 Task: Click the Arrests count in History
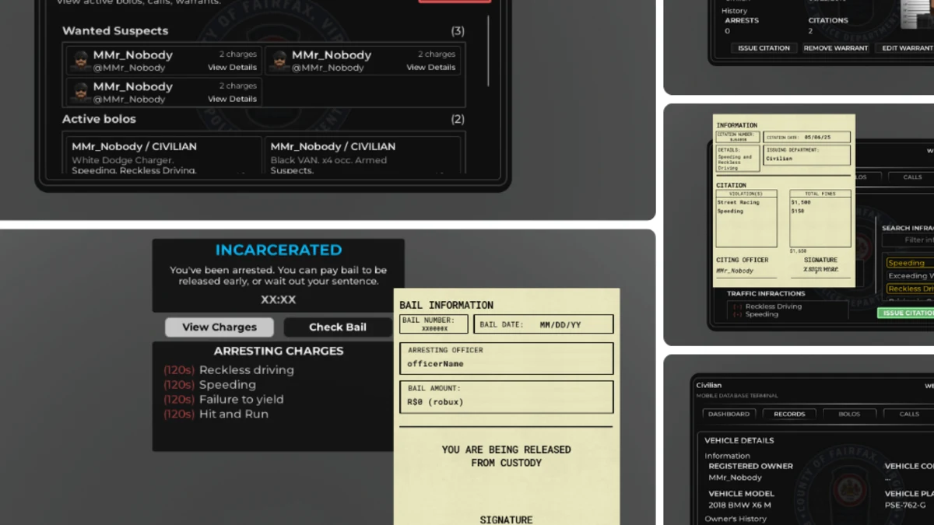click(x=727, y=31)
